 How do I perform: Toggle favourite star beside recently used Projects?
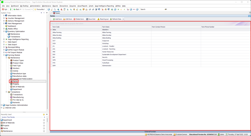(44, 125)
